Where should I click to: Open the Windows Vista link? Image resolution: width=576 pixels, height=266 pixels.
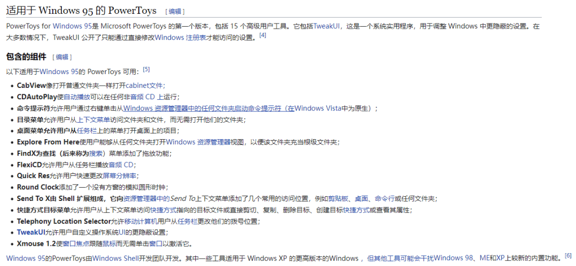click(x=318, y=108)
